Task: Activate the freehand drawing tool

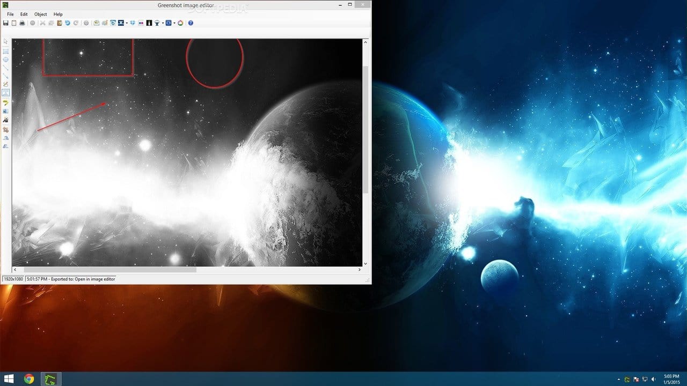Action: [6, 84]
